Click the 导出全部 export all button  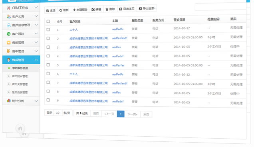pyautogui.click(x=147, y=8)
